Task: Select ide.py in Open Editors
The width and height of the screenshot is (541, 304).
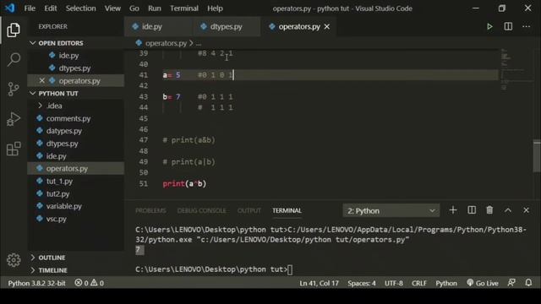Action: (x=75, y=56)
